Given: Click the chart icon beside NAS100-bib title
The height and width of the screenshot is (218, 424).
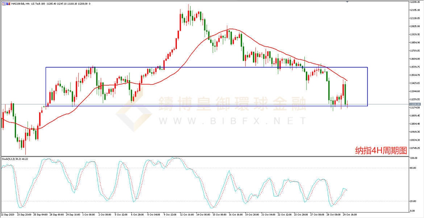Looking at the screenshot, I should click(3, 4).
